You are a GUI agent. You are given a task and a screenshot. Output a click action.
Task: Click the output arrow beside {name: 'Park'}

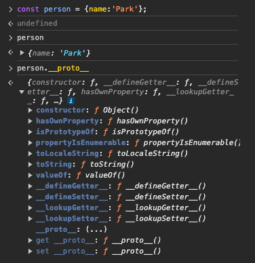pyautogui.click(x=10, y=53)
